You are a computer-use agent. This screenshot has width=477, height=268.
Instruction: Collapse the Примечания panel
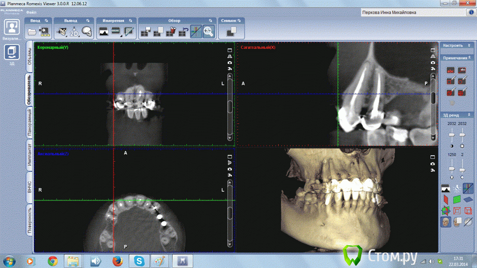[470, 58]
